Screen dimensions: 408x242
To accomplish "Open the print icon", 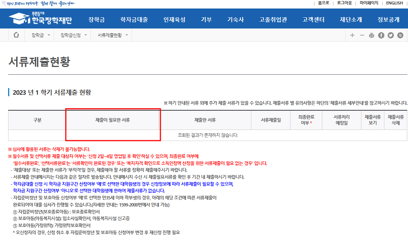I will pyautogui.click(x=371, y=34).
